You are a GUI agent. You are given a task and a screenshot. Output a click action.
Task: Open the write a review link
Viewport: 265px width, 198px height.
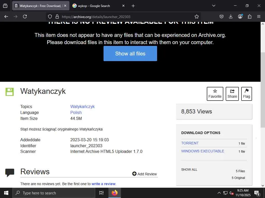pyautogui.click(x=104, y=184)
